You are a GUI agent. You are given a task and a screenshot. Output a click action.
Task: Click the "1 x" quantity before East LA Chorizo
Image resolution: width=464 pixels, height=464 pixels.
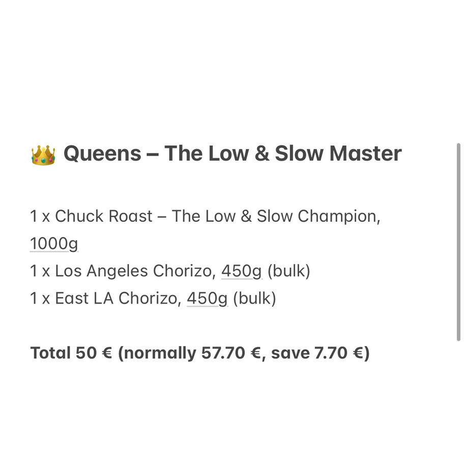tap(40, 298)
